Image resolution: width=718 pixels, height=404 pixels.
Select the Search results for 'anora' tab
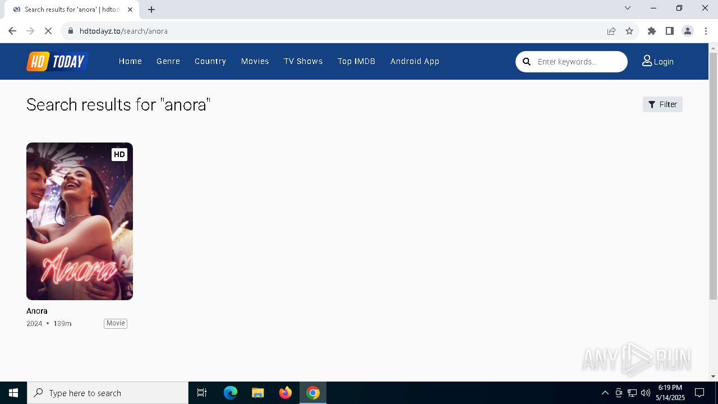click(73, 10)
